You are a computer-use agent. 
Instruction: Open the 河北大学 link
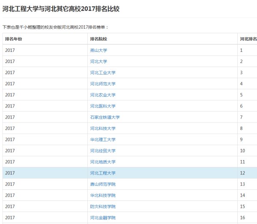(x=99, y=61)
